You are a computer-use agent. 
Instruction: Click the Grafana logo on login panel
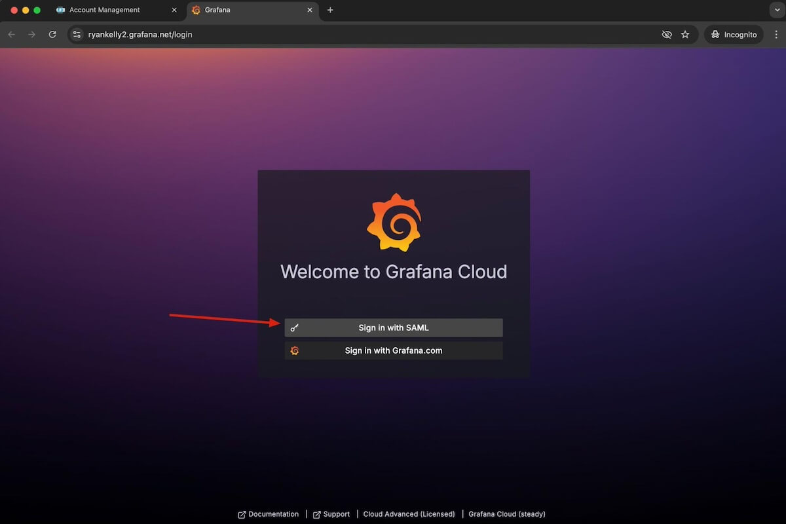pos(394,223)
